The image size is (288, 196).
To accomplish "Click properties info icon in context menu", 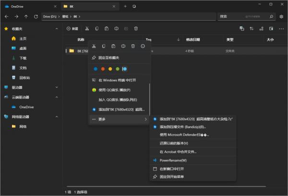I will (x=143, y=46).
